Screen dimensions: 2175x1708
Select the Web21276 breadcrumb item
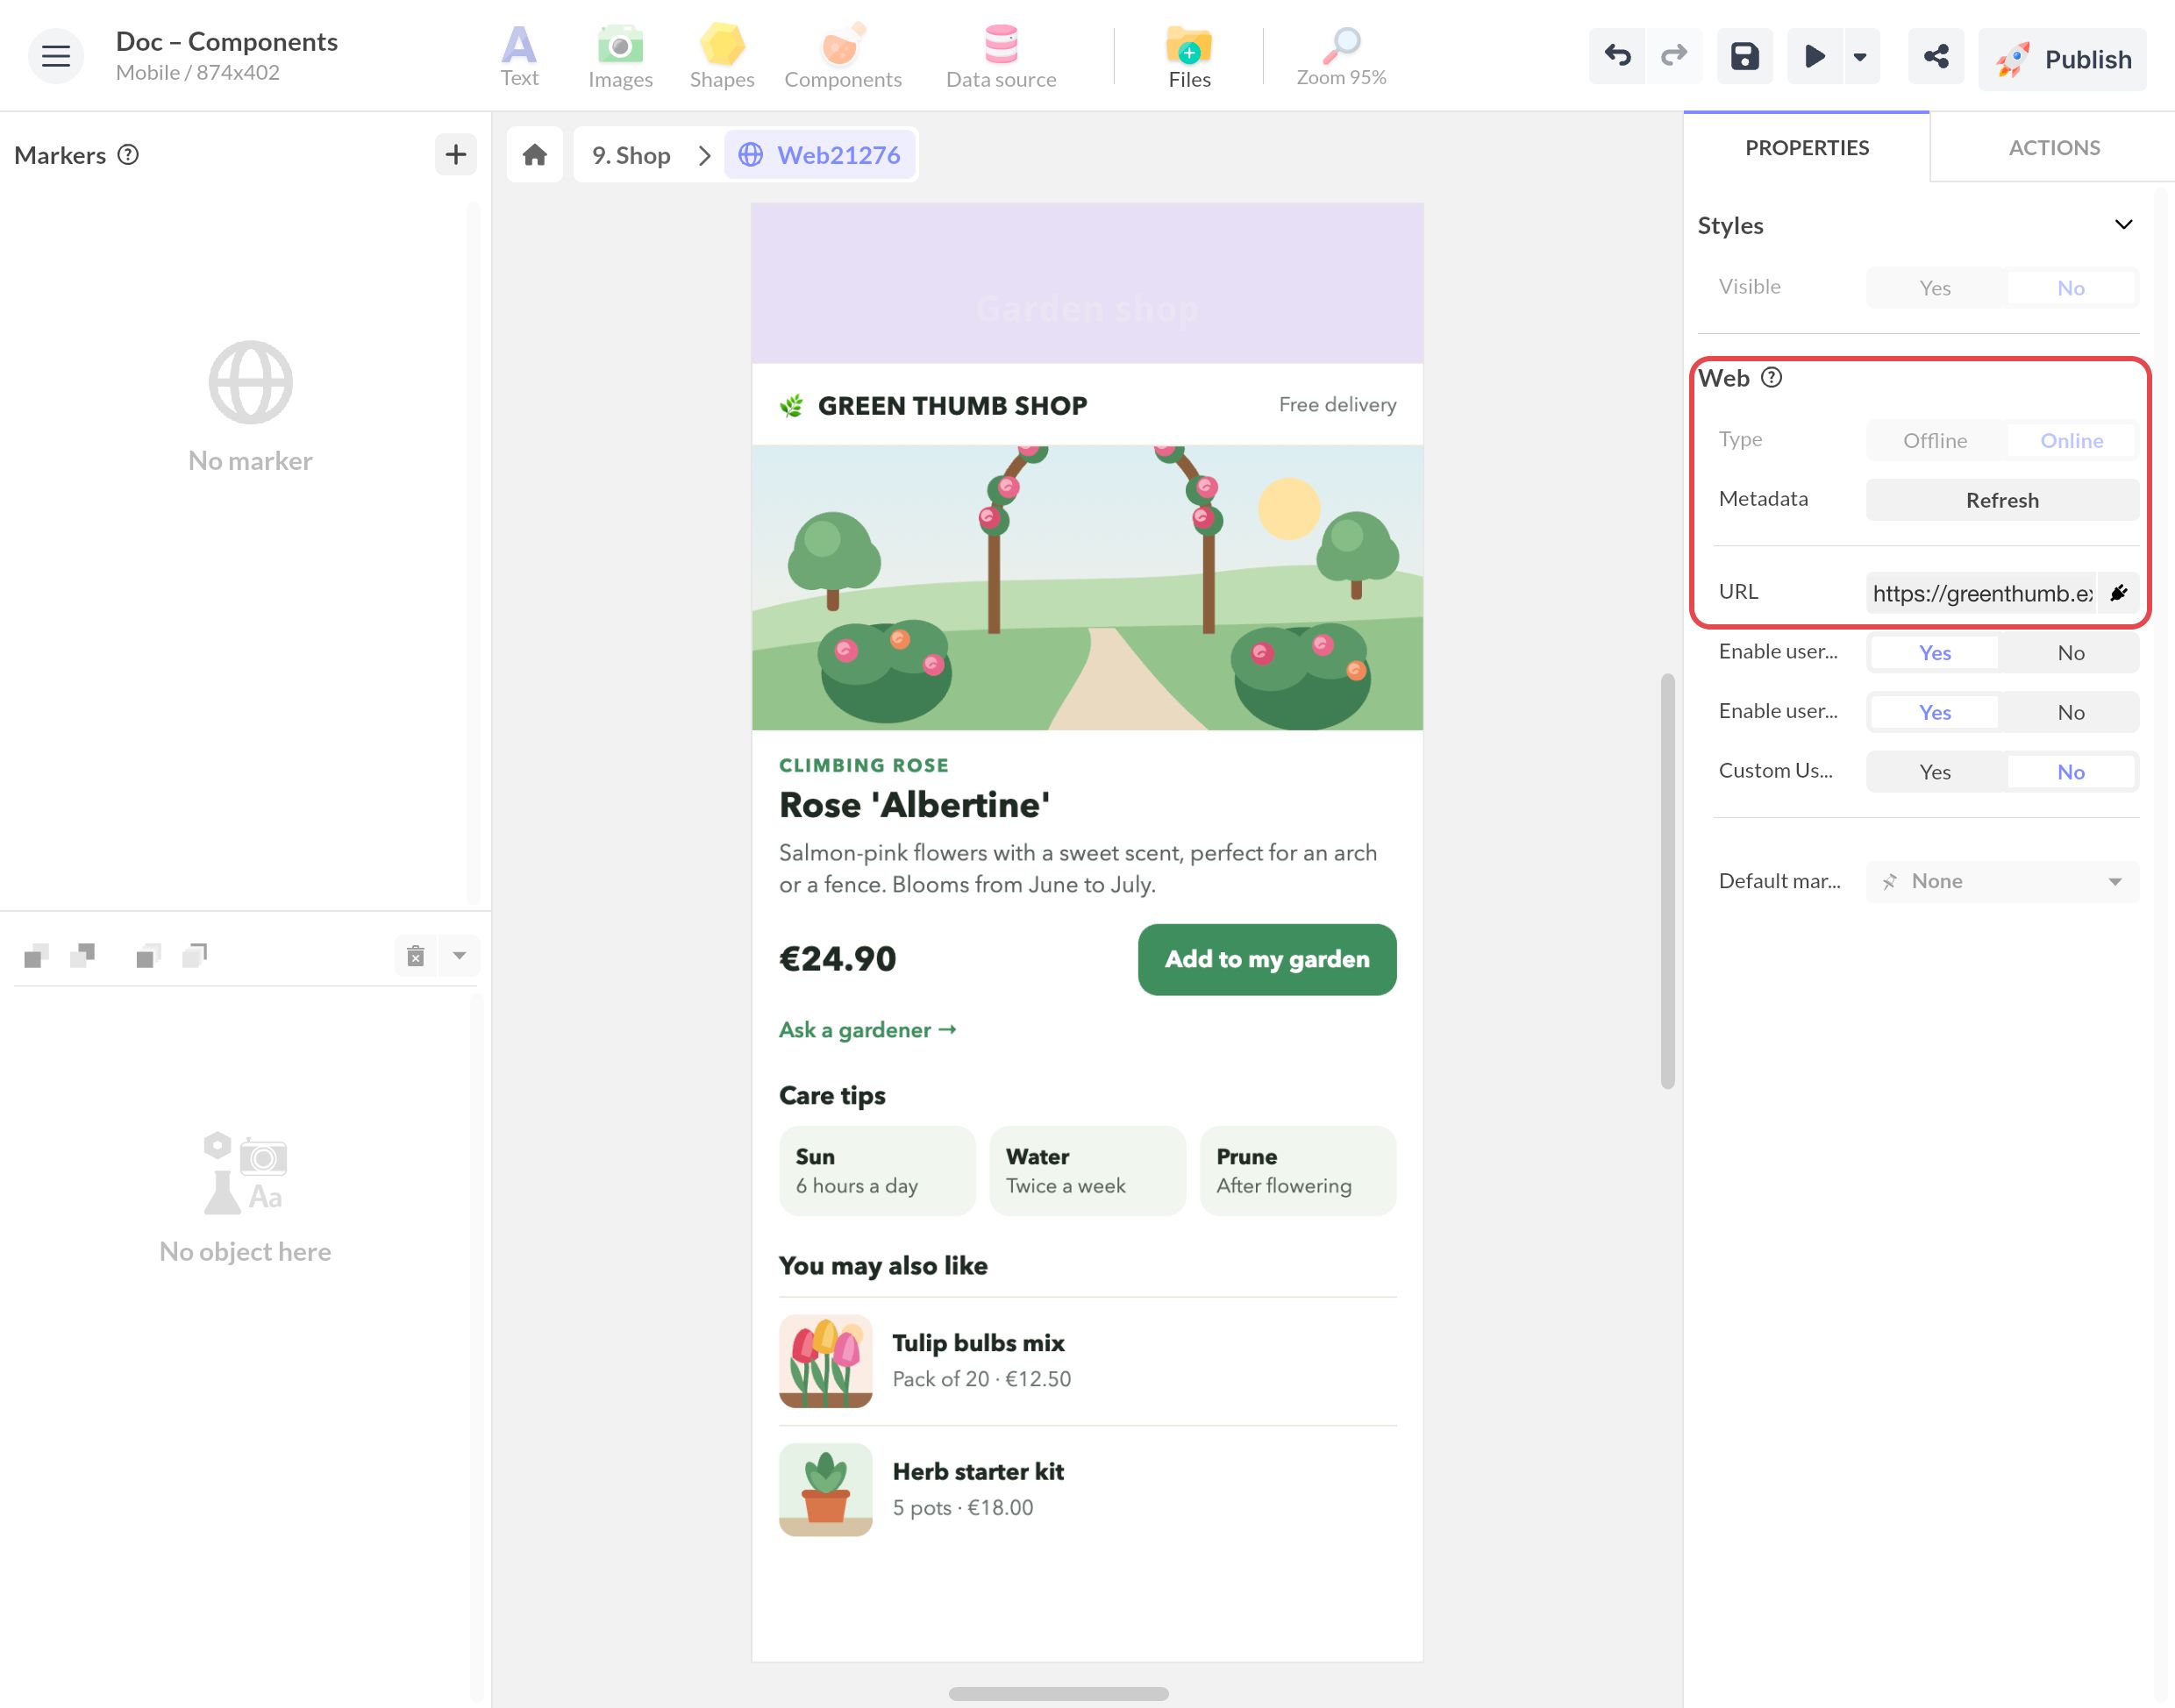820,155
